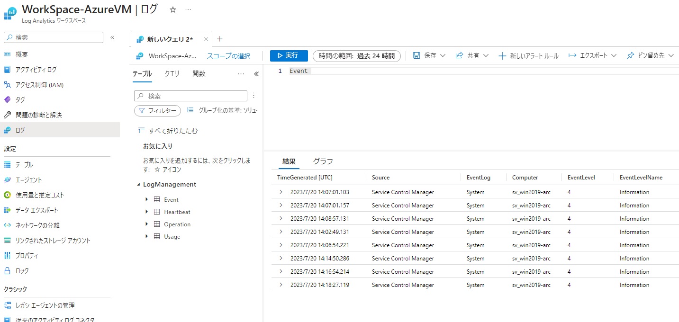Viewport: 679px width, 322px height.
Task: Click the EventLevelName column header
Action: coord(641,178)
